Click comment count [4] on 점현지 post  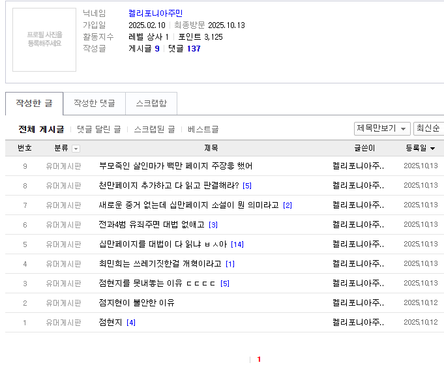click(x=131, y=323)
